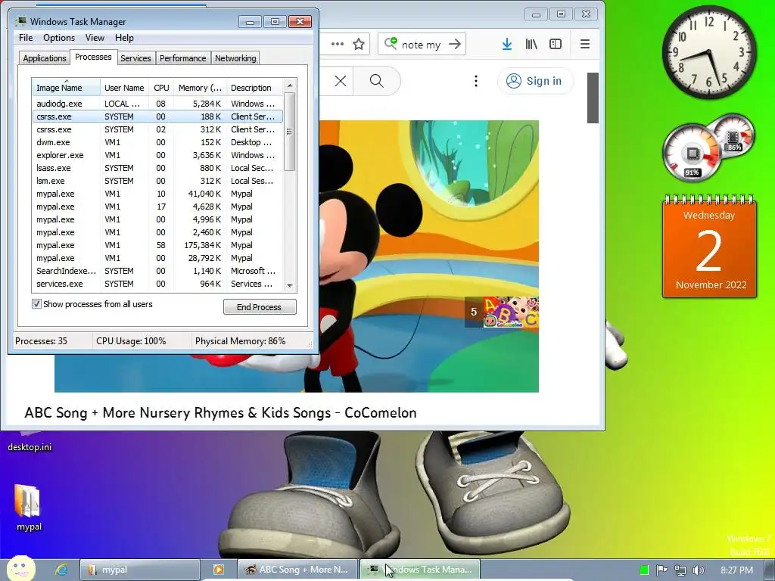
Task: Click the green Task Manager CPU tray icon
Action: pos(644,570)
